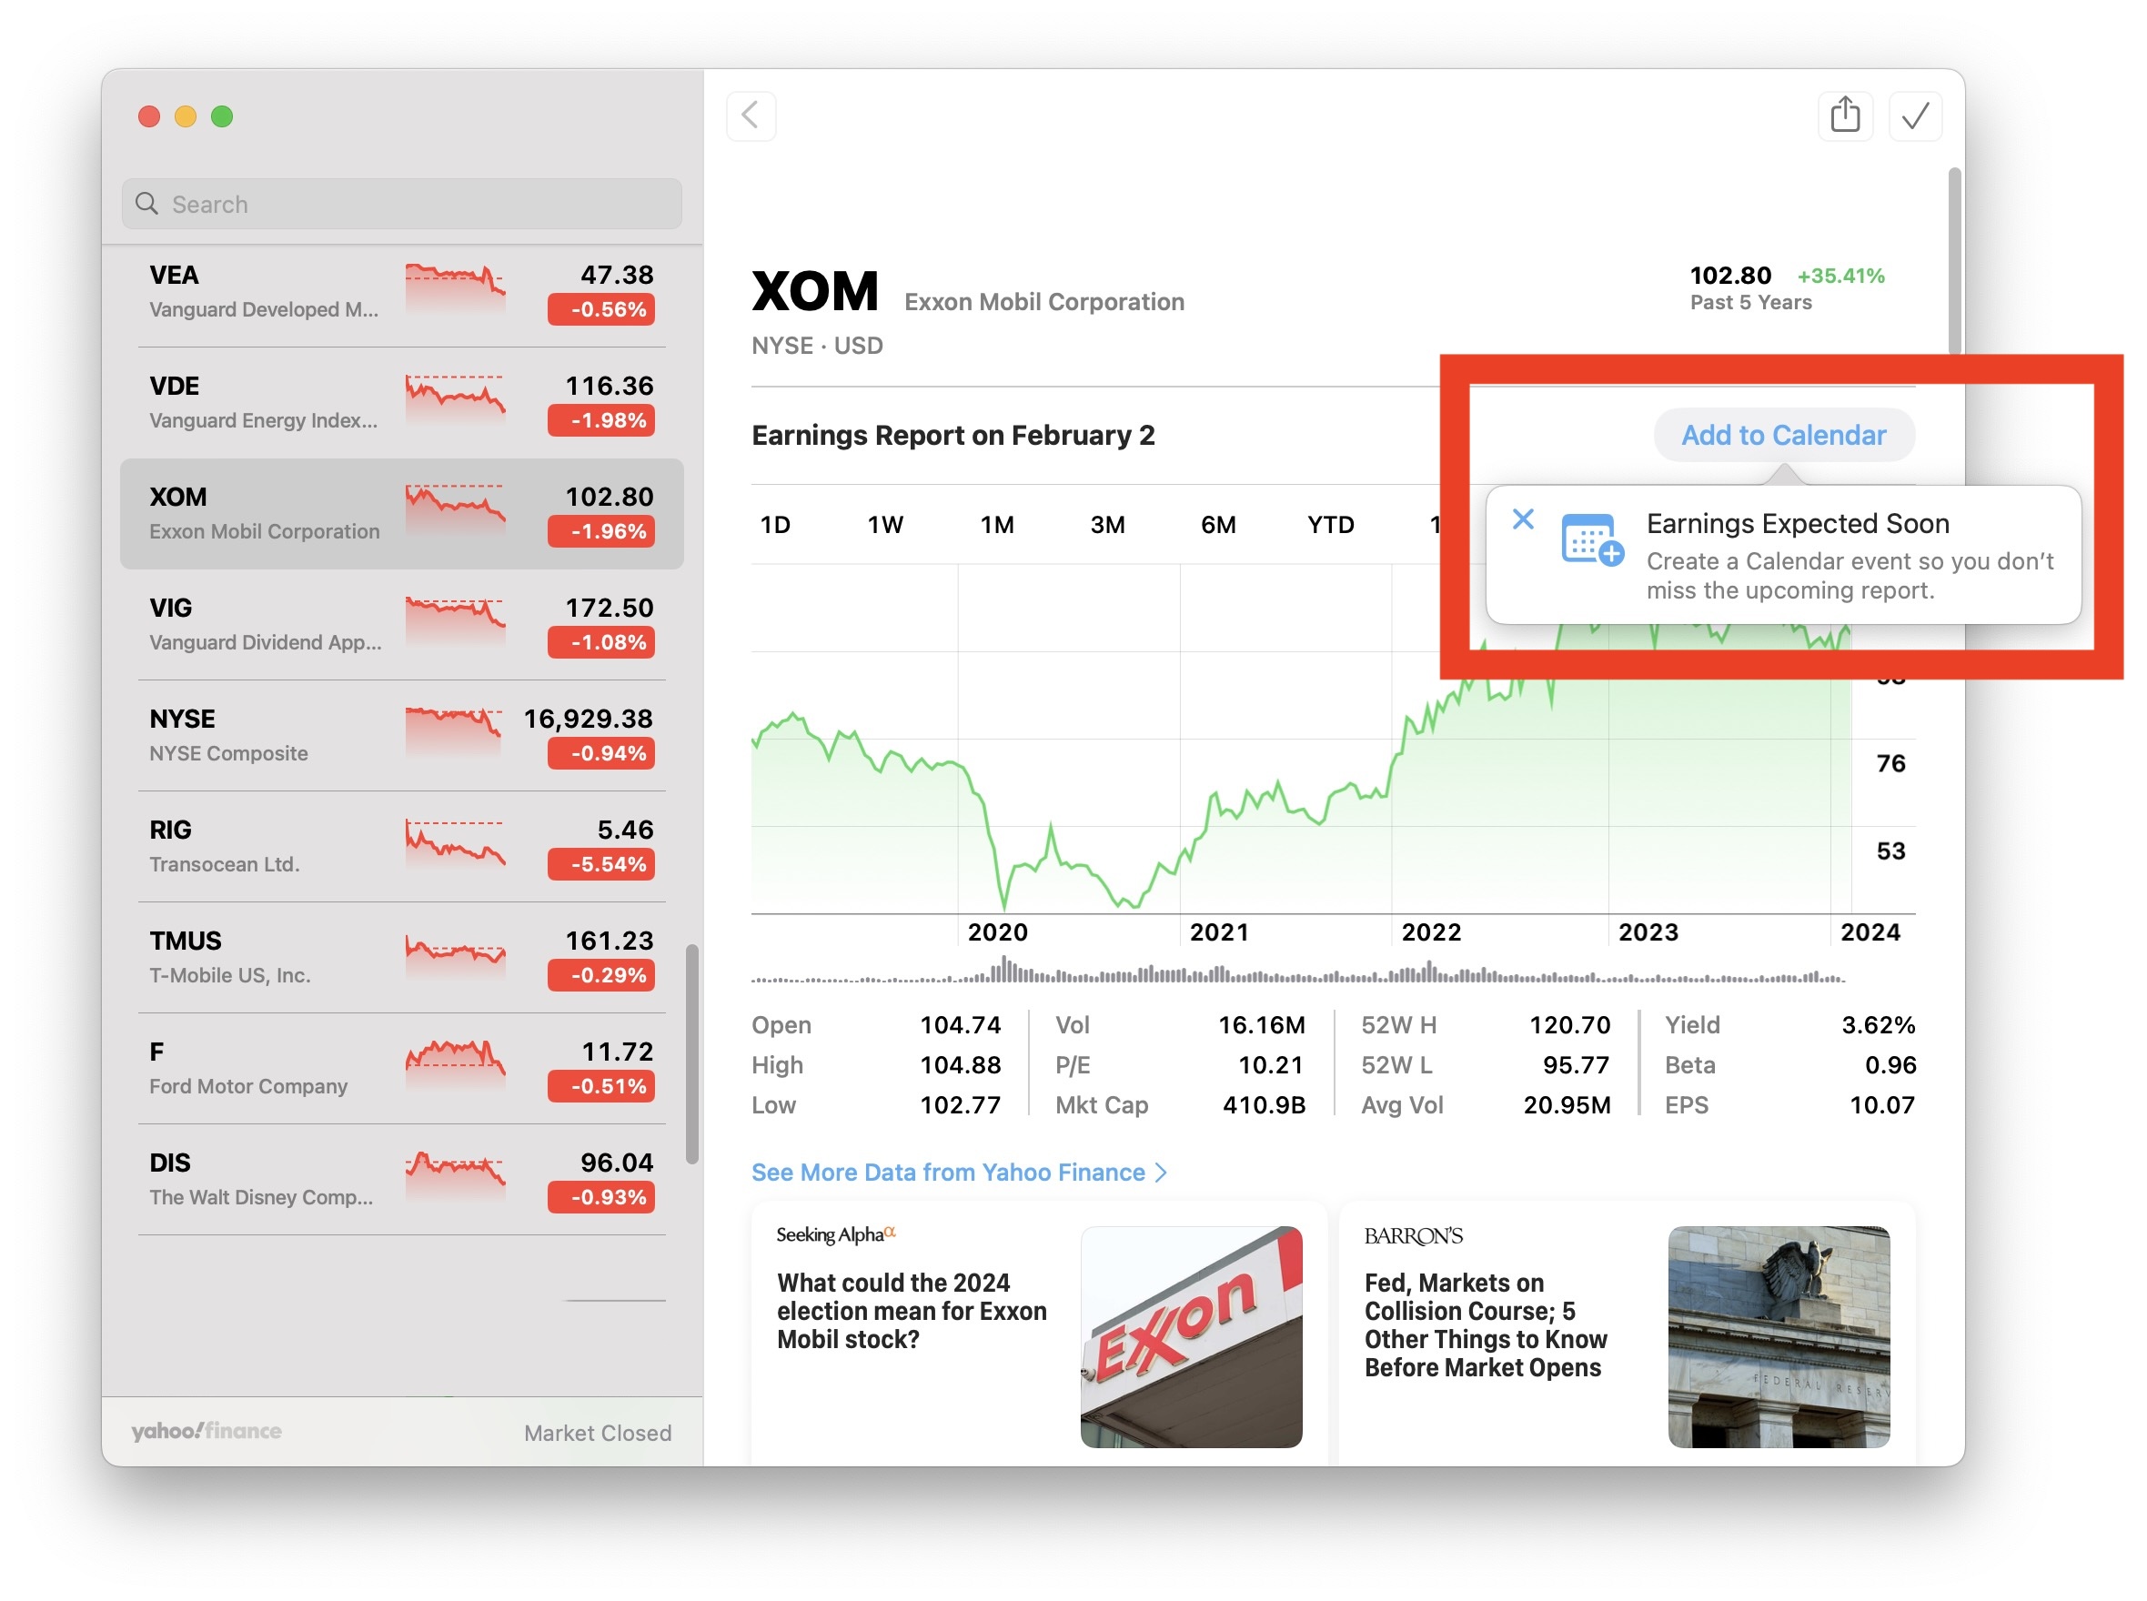Click Earnings Report on February 2 heading
The width and height of the screenshot is (2147, 1601).
(x=953, y=435)
